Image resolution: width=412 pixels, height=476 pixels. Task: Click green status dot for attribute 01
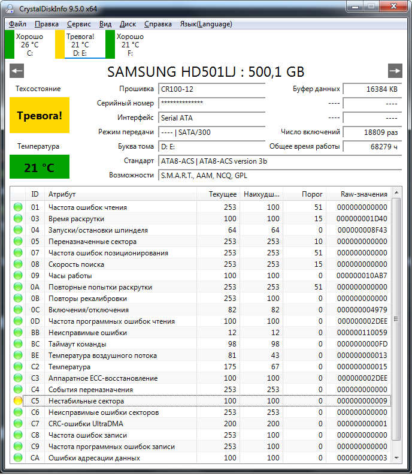click(x=18, y=207)
